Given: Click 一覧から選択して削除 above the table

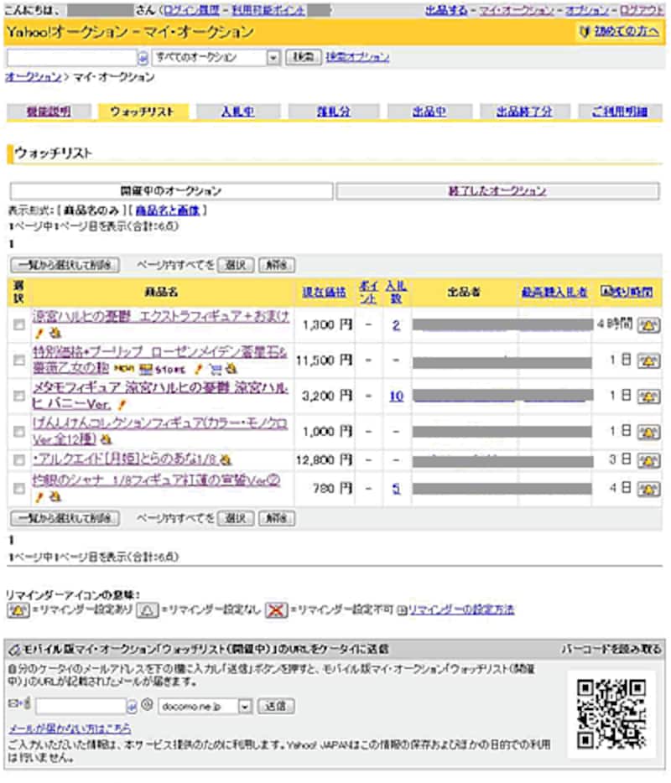Looking at the screenshot, I should 65,265.
